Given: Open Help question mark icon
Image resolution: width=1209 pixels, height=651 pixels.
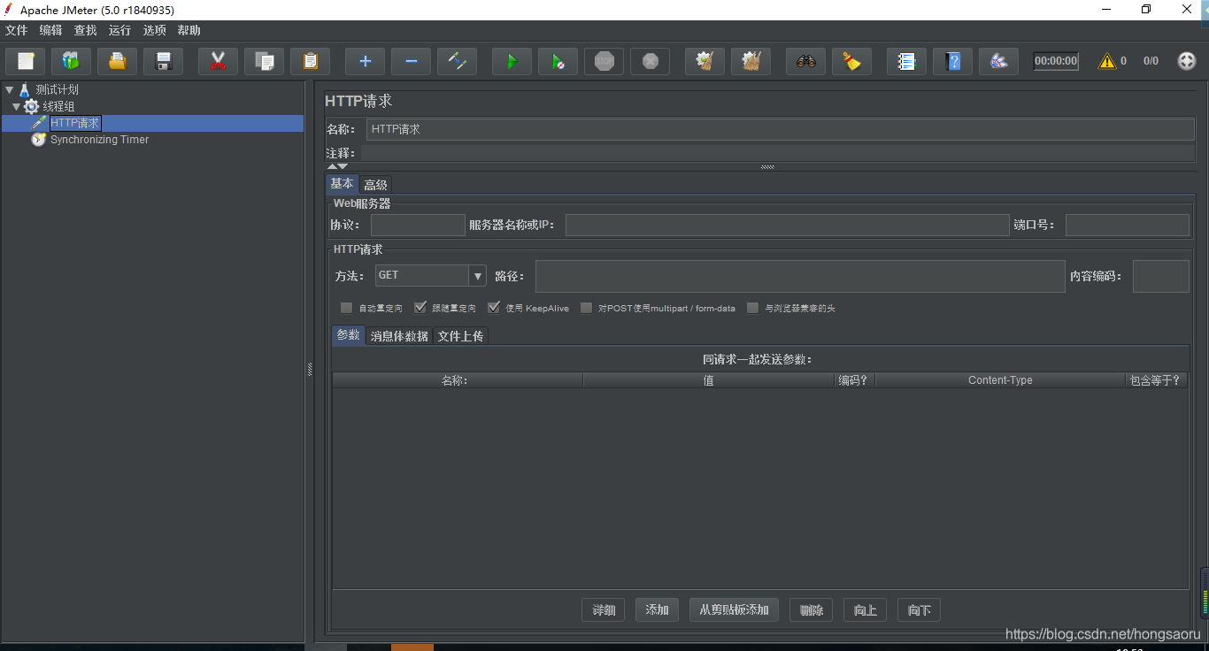Looking at the screenshot, I should tap(953, 61).
